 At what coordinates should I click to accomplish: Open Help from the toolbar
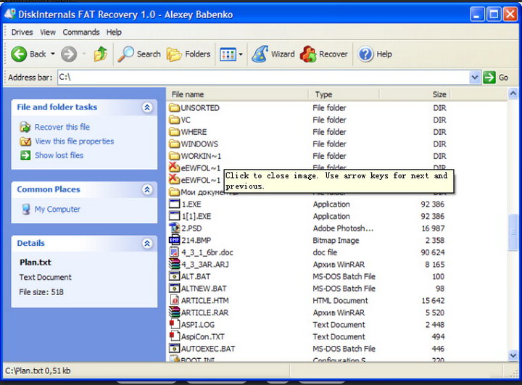coord(366,54)
